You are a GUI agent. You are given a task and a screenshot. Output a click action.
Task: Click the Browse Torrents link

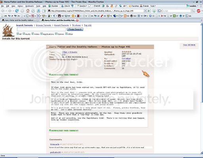[44, 25]
